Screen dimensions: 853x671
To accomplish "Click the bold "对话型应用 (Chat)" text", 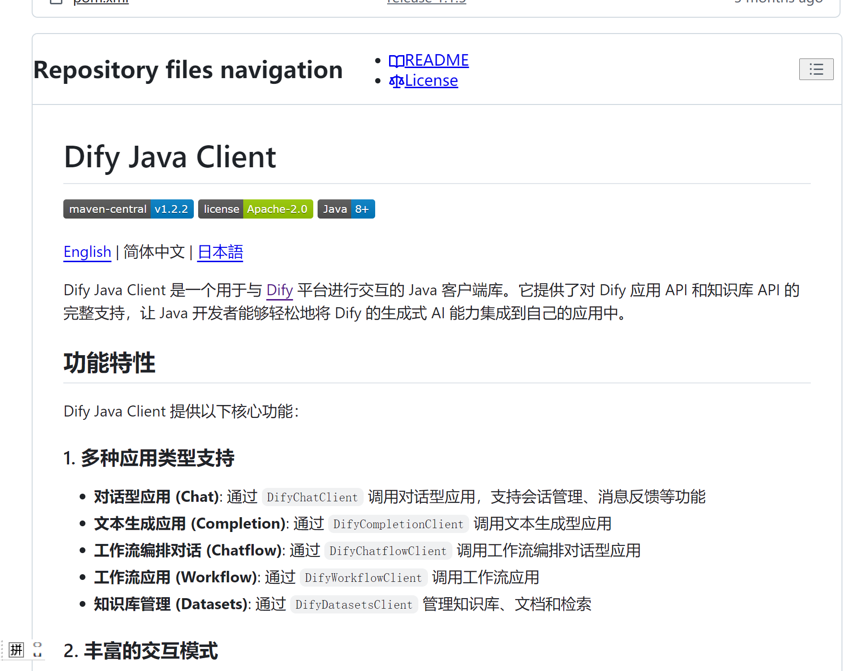I will pos(157,497).
